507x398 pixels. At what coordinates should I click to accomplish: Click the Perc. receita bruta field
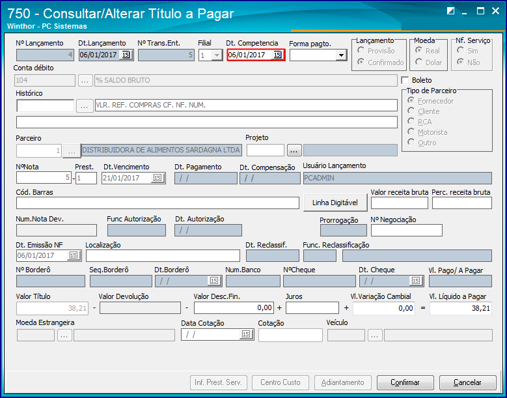(462, 203)
